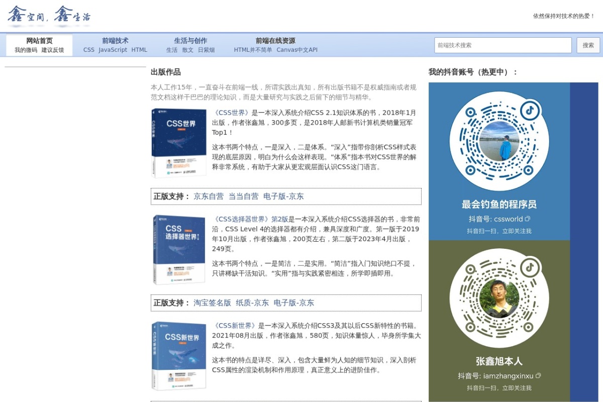
Task: Open the 纸质-京东 purchase link
Action: pyautogui.click(x=252, y=303)
